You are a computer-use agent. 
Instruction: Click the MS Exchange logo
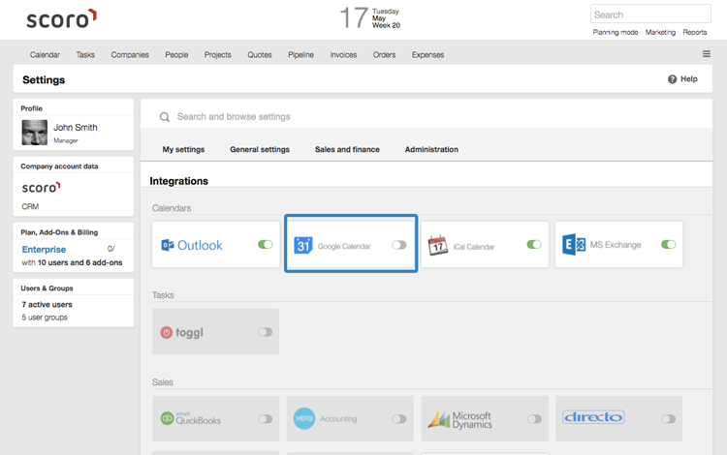[574, 244]
